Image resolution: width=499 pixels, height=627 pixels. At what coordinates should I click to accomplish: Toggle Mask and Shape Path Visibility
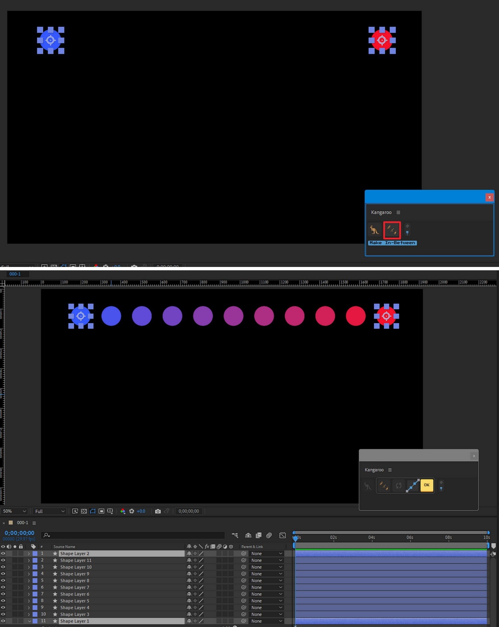coord(93,511)
